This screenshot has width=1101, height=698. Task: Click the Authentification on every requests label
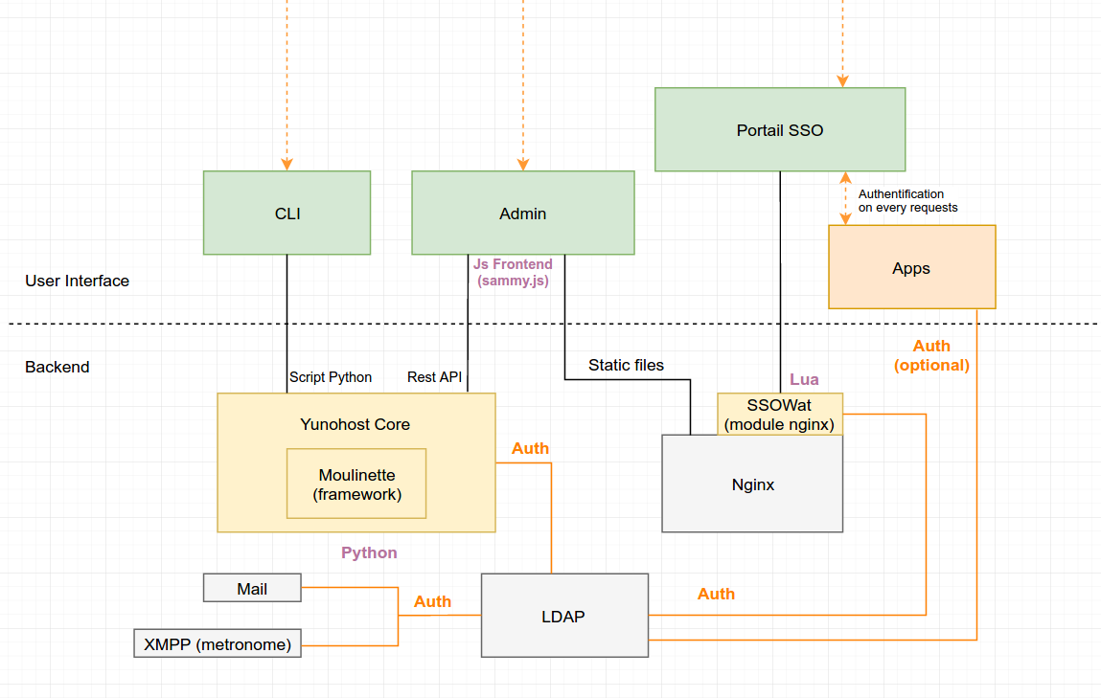click(x=907, y=201)
